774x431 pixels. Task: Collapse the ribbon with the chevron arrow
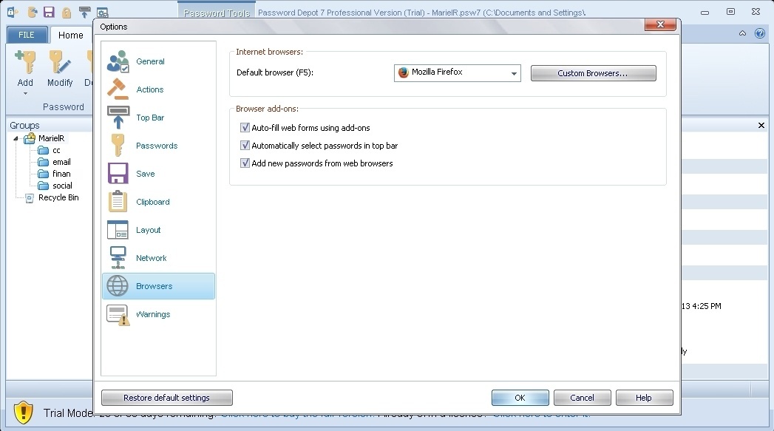[743, 33]
